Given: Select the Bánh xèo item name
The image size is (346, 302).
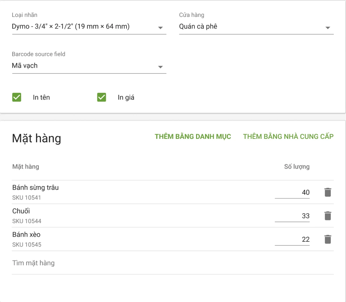Looking at the screenshot, I should coord(26,235).
